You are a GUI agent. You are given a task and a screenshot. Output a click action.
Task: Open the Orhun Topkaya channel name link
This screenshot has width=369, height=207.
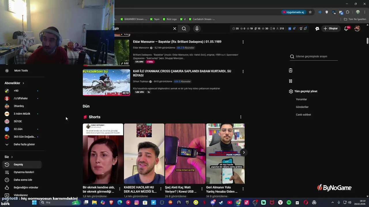click(141, 82)
